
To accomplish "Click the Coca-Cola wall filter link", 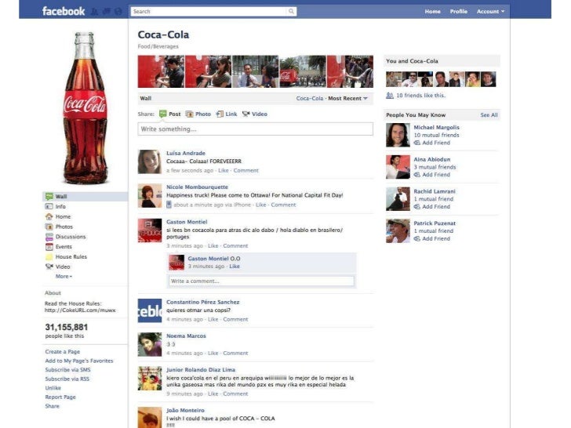I will pos(310,98).
